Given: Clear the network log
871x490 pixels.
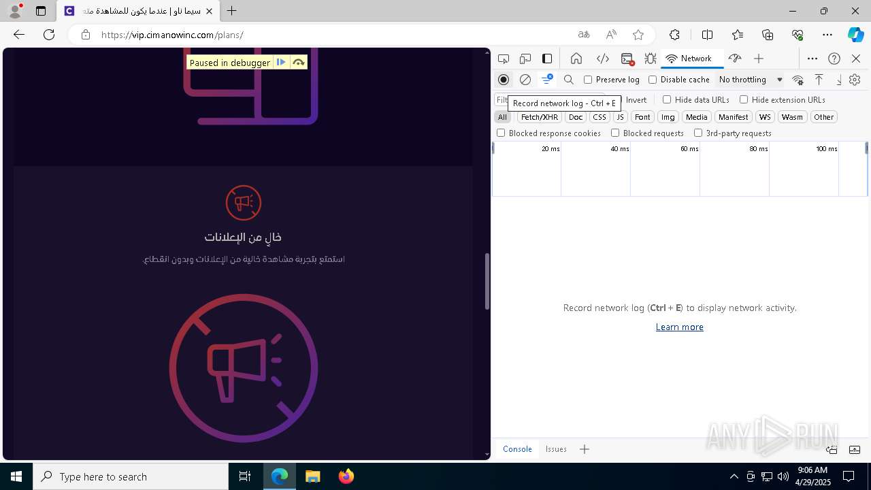Looking at the screenshot, I should click(525, 80).
